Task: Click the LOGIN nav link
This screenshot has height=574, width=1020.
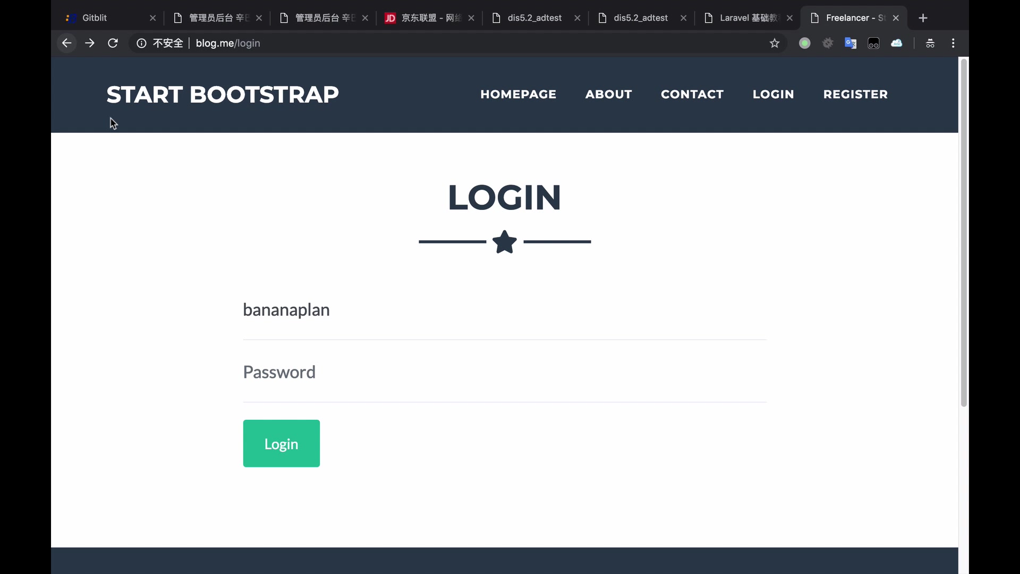Action: pyautogui.click(x=773, y=94)
